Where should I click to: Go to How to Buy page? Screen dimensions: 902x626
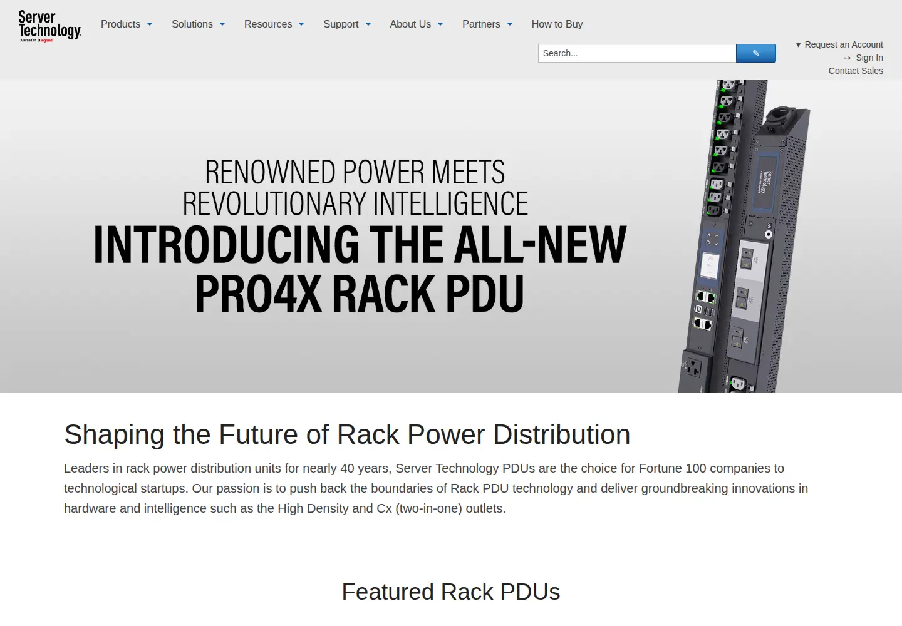pyautogui.click(x=557, y=24)
